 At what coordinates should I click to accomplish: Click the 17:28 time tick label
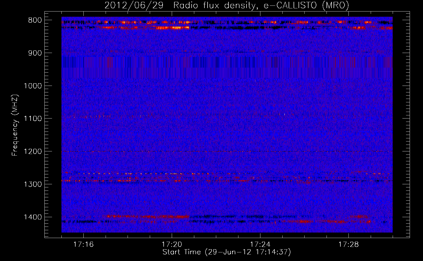[348, 245]
